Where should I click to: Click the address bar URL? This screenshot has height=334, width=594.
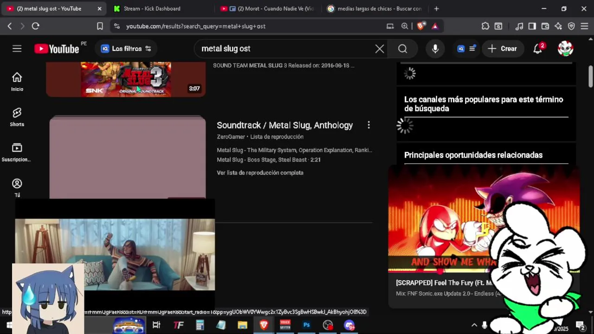(196, 26)
